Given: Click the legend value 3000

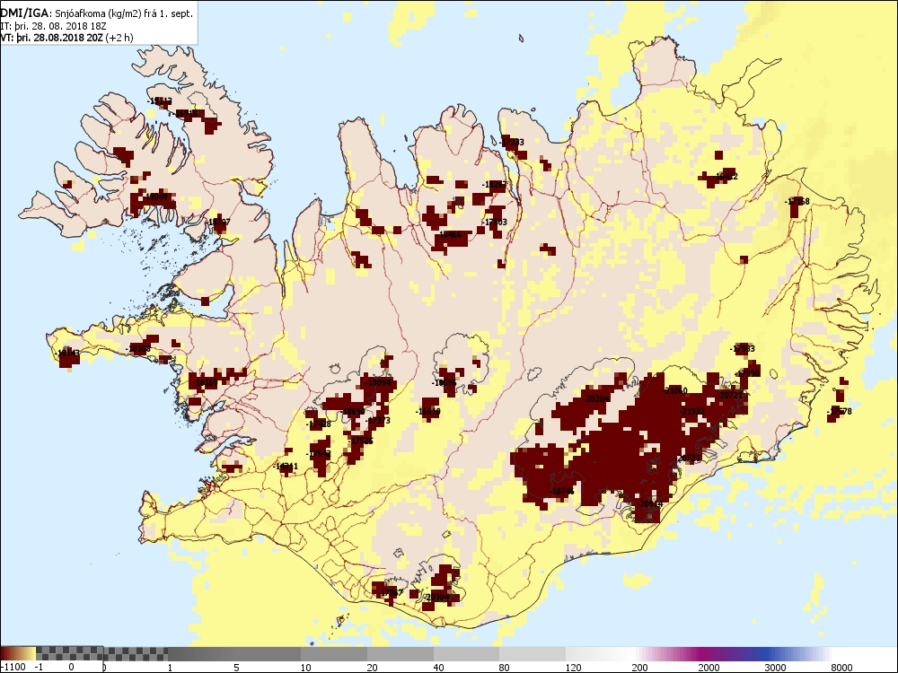Looking at the screenshot, I should pos(775,667).
